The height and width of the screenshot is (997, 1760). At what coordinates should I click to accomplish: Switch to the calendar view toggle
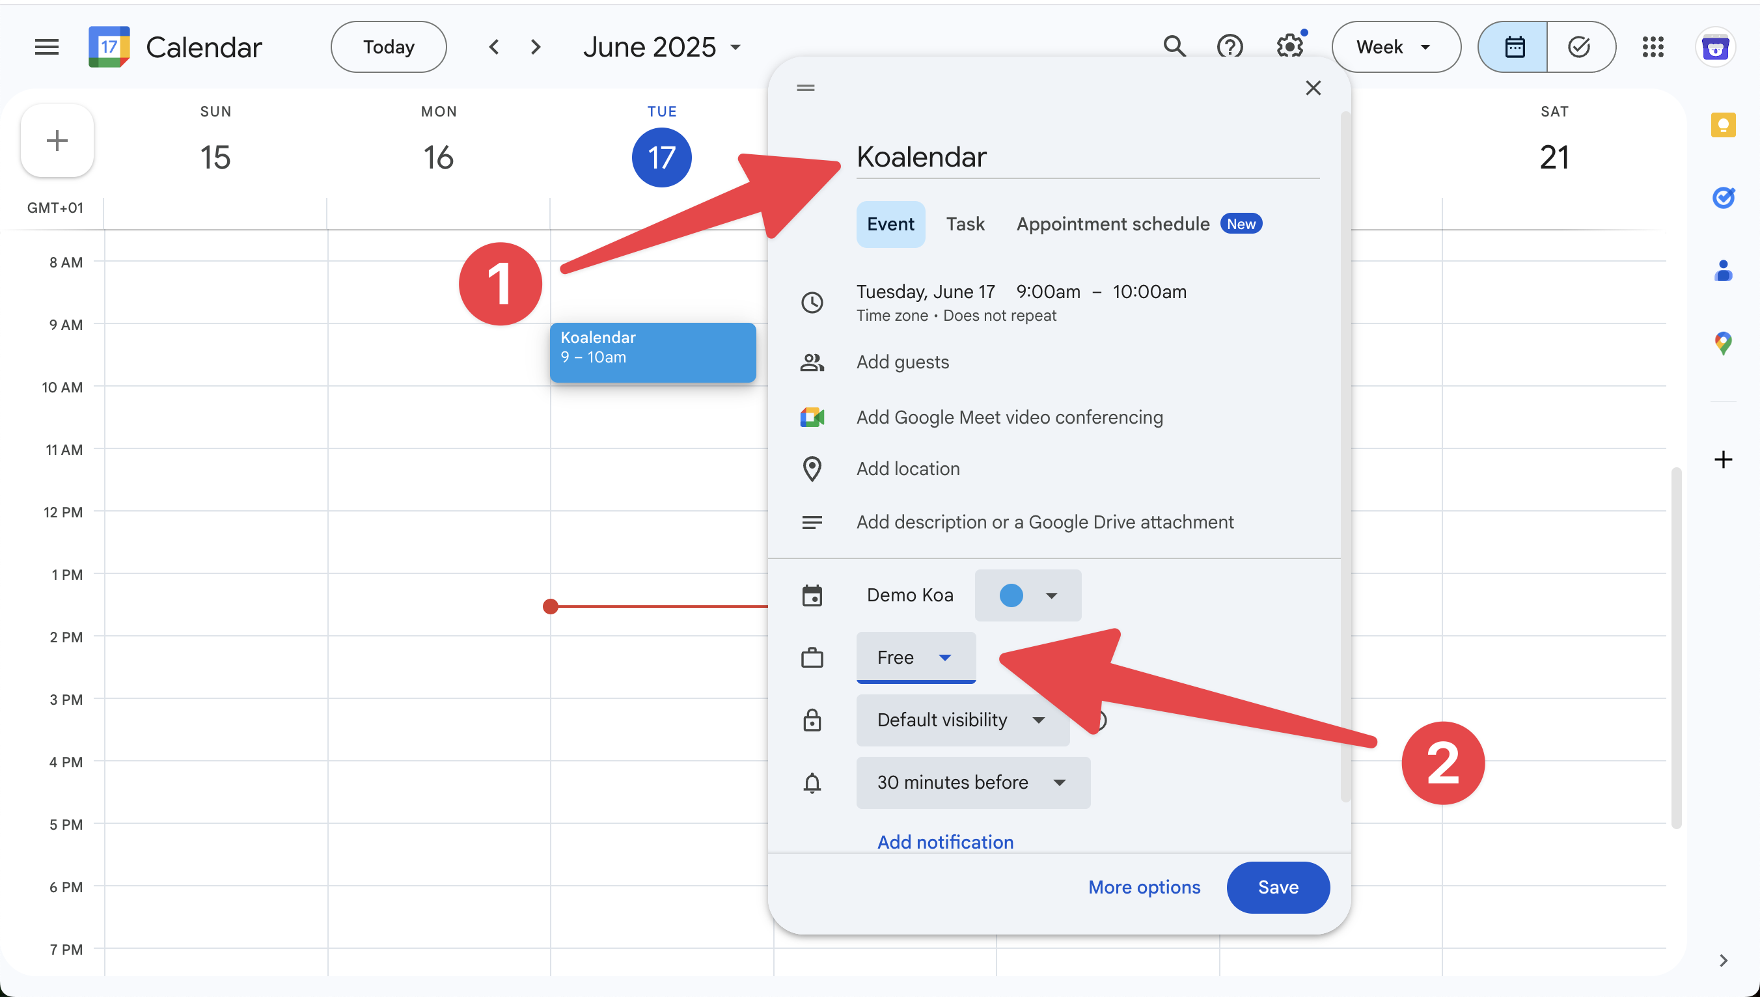pos(1513,48)
